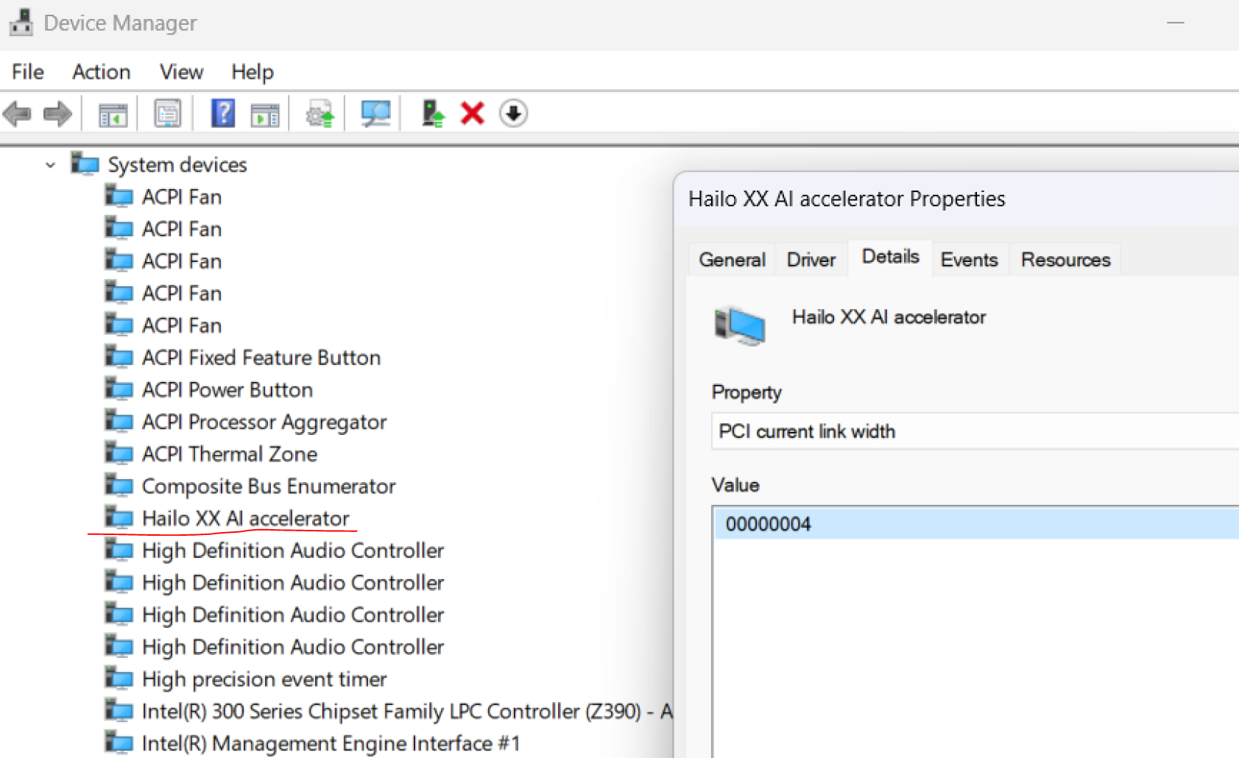The width and height of the screenshot is (1239, 758).
Task: Select Intel(R) 300 Series Chipset LPC Controller
Action: [407, 711]
